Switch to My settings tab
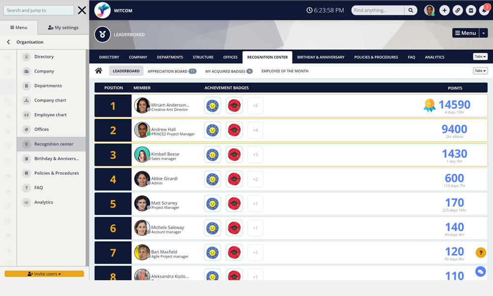Image resolution: width=493 pixels, height=296 pixels. [x=63, y=28]
